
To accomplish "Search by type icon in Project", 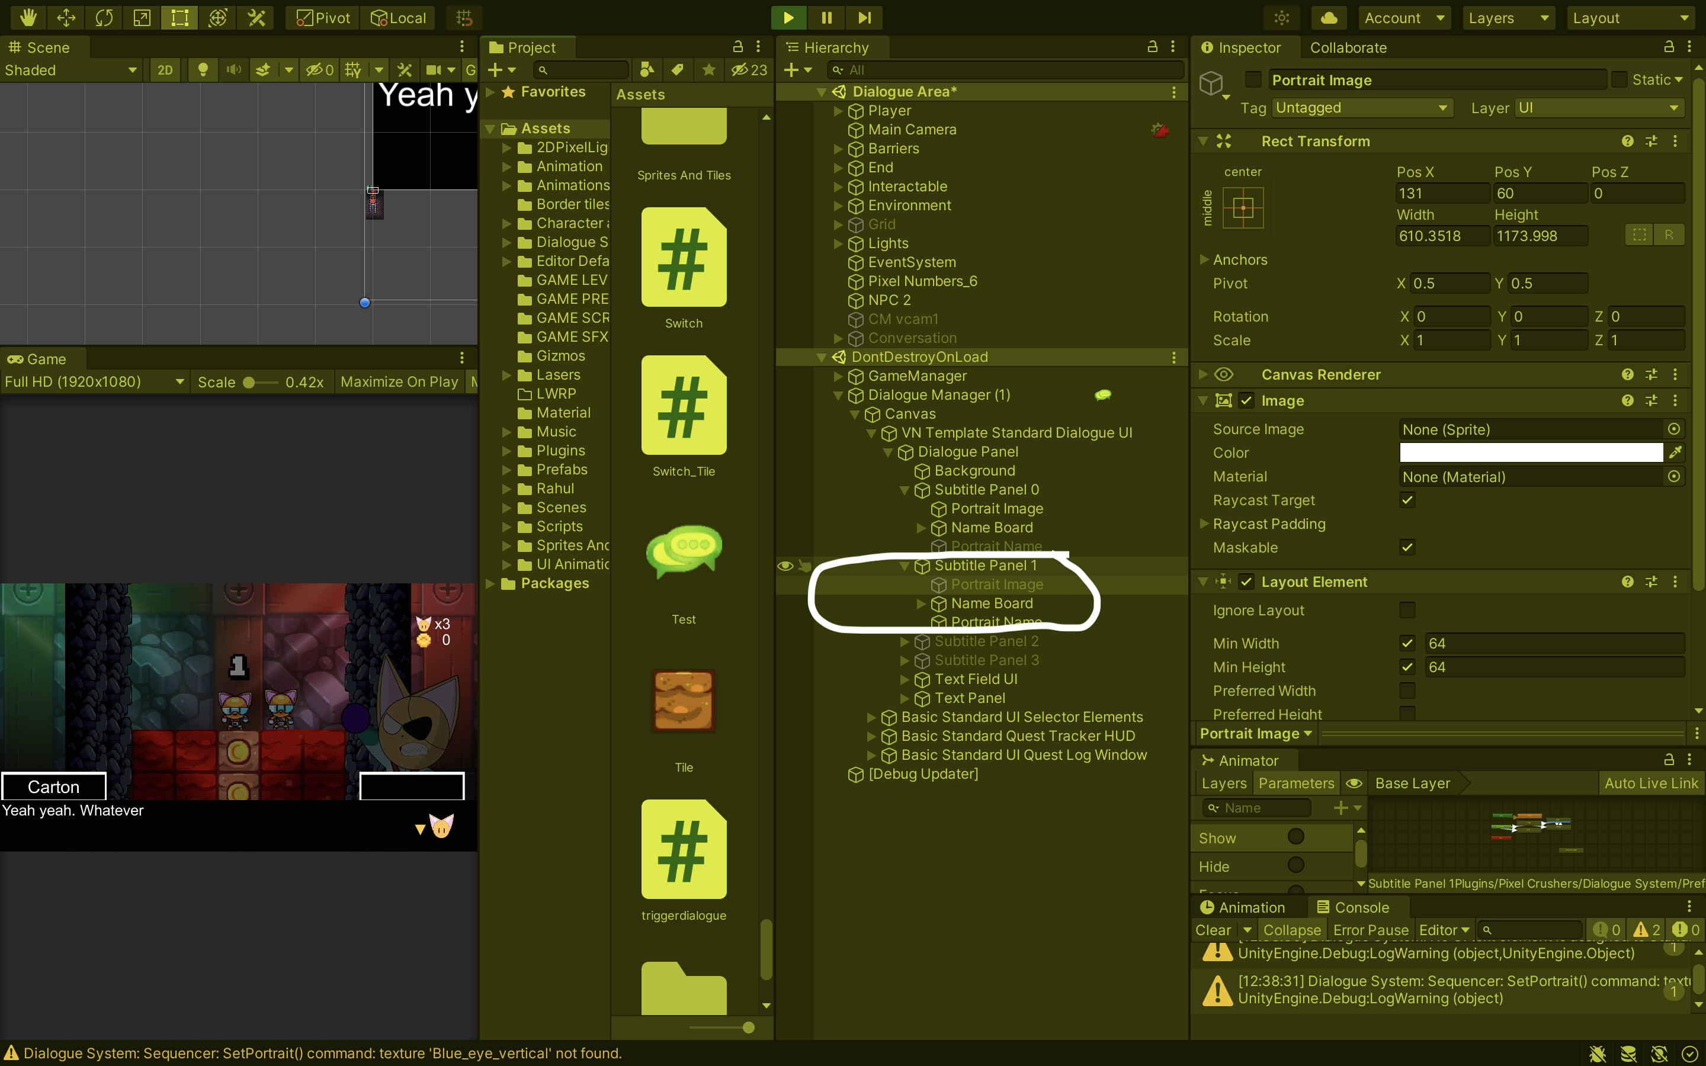I will (x=646, y=70).
